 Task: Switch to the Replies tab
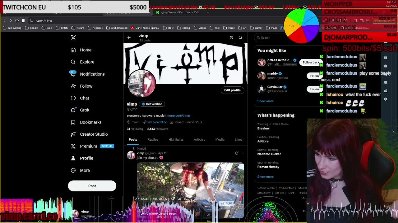tap(153, 140)
